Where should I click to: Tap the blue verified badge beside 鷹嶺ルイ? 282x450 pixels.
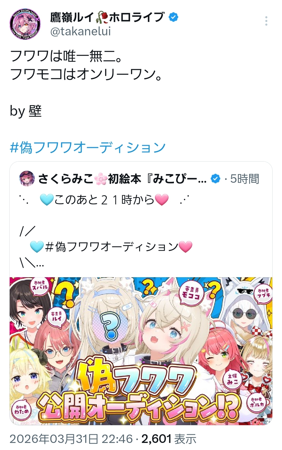coord(173,17)
